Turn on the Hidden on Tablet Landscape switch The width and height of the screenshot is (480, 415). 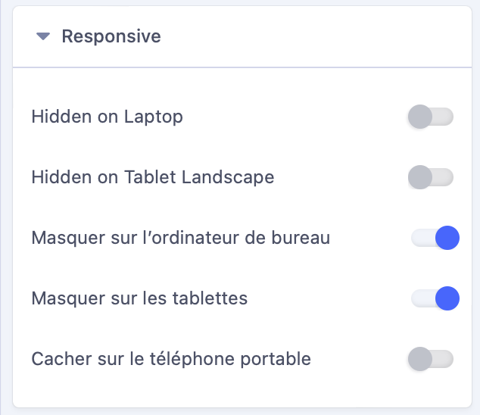tap(431, 178)
